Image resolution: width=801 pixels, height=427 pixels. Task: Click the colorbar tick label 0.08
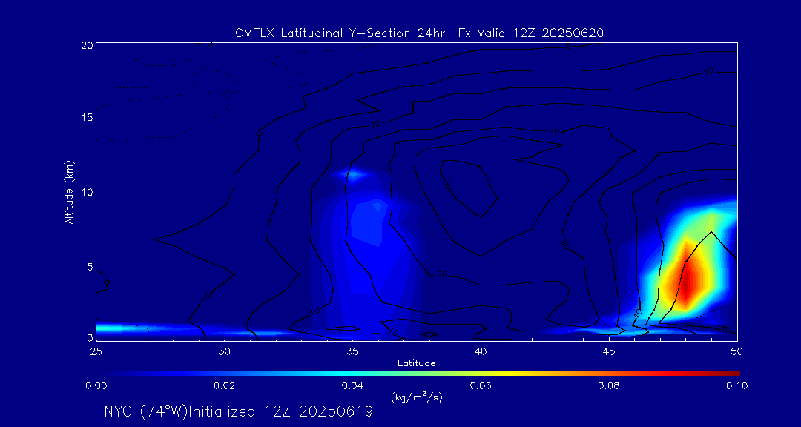click(x=610, y=385)
